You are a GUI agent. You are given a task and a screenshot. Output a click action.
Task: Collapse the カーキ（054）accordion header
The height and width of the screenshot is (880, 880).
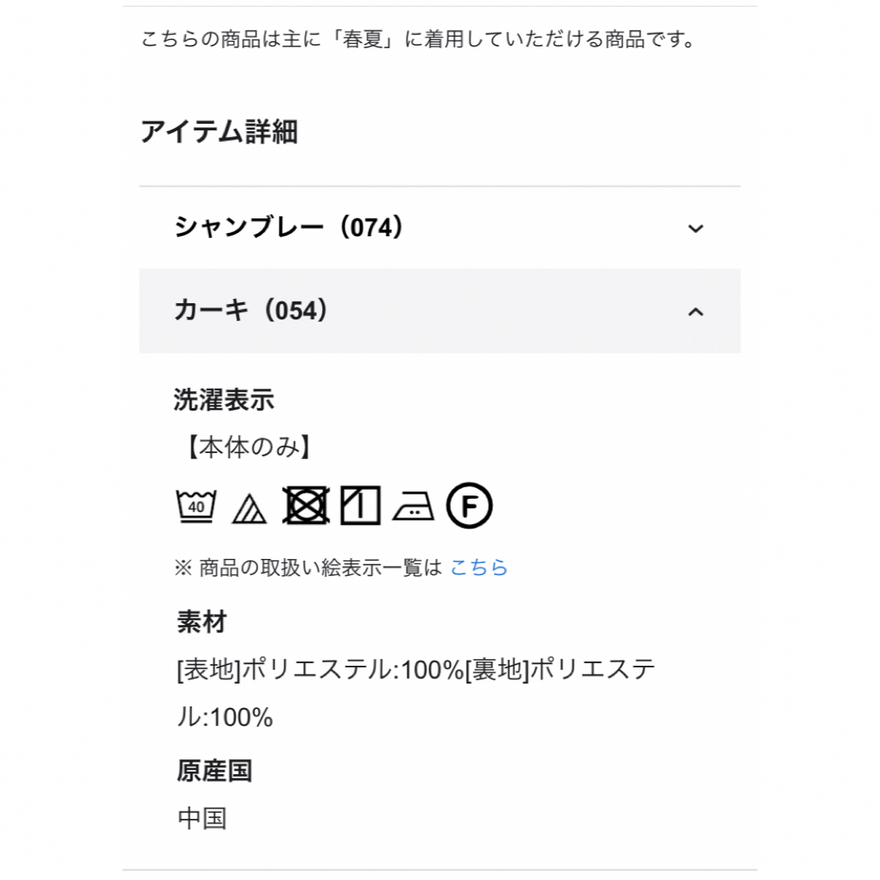click(440, 311)
